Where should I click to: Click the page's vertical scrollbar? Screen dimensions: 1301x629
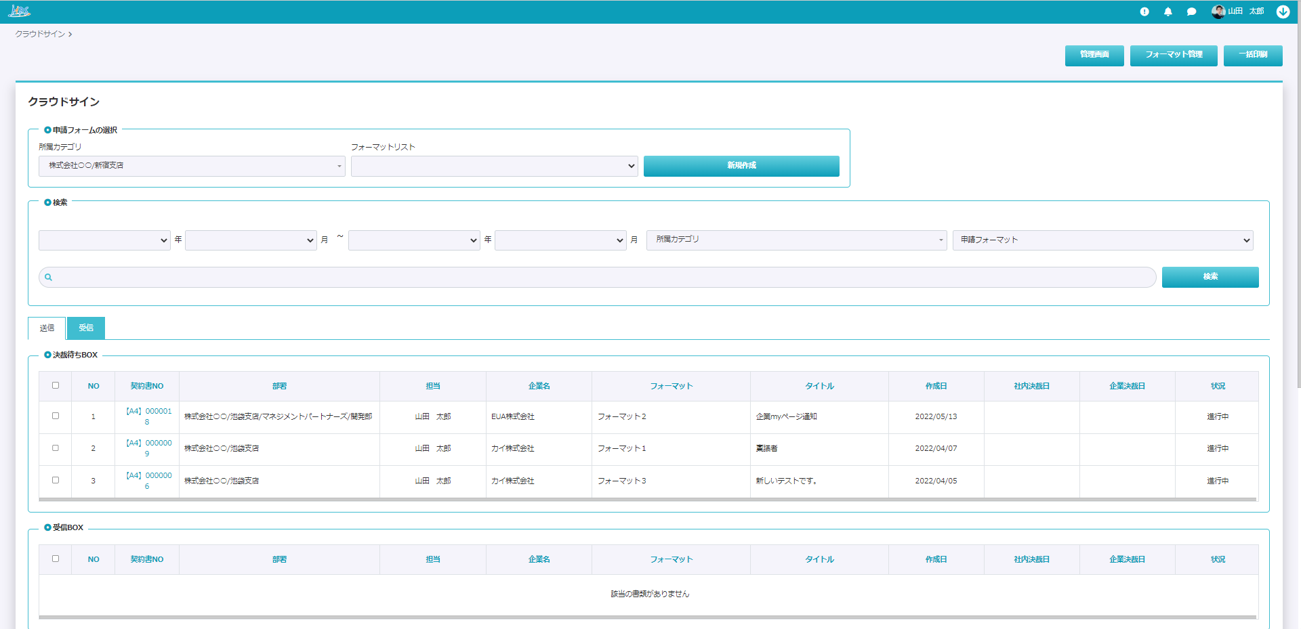pyautogui.click(x=1298, y=203)
